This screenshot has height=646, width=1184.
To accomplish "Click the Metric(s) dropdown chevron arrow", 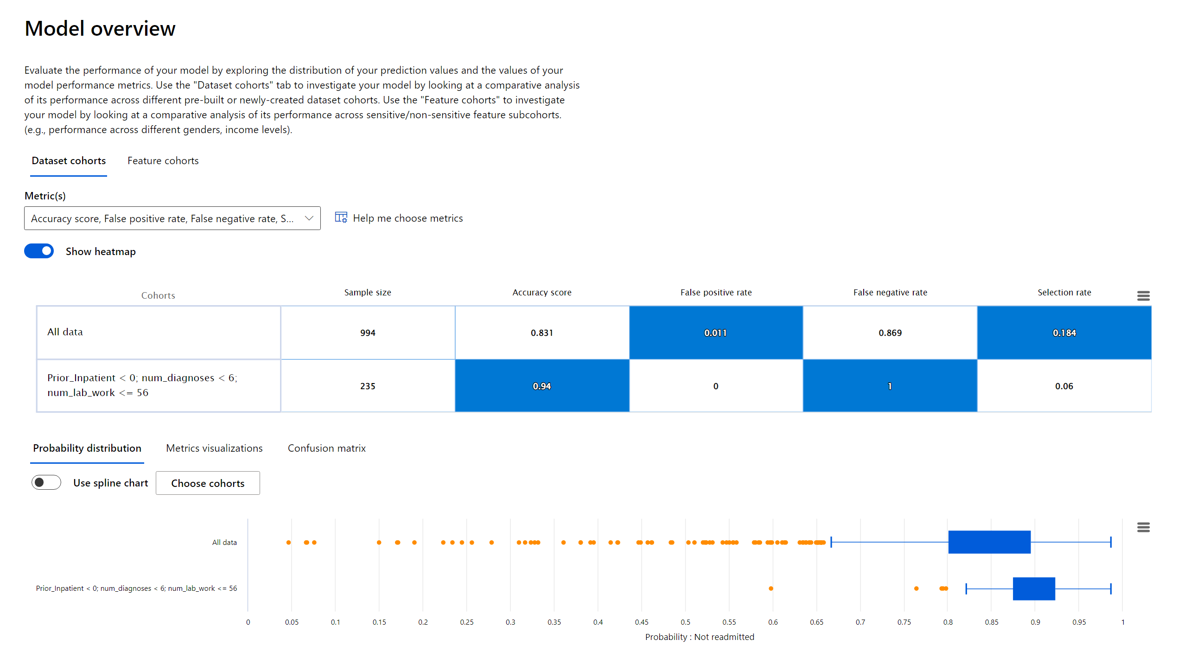I will pos(309,218).
